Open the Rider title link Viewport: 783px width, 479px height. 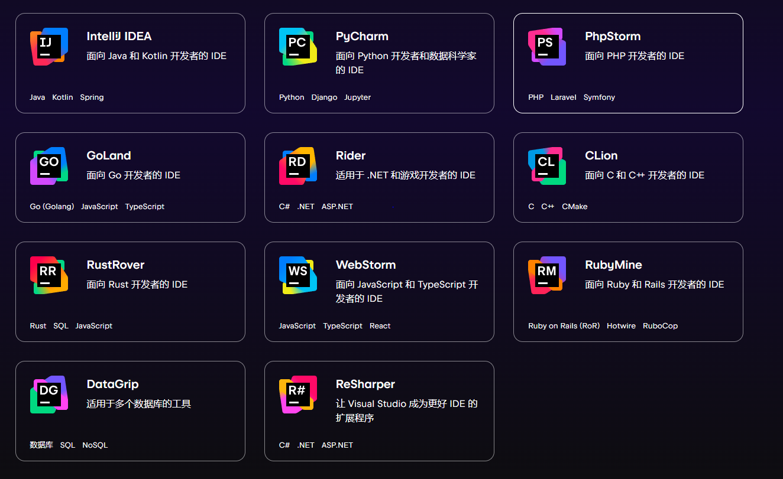(351, 155)
